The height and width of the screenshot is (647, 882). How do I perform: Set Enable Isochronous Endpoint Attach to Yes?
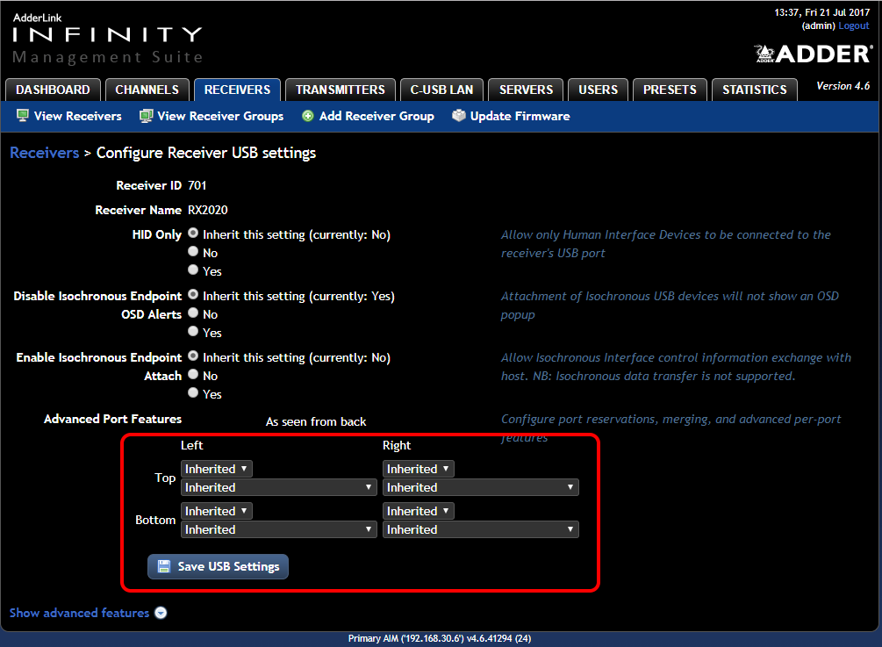pos(193,392)
